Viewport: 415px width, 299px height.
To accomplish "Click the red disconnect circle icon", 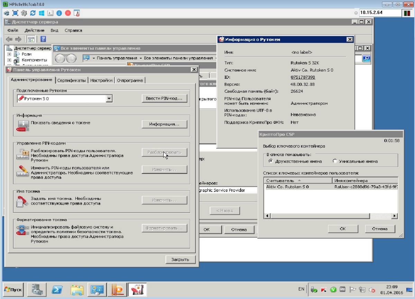I will pos(68,13).
